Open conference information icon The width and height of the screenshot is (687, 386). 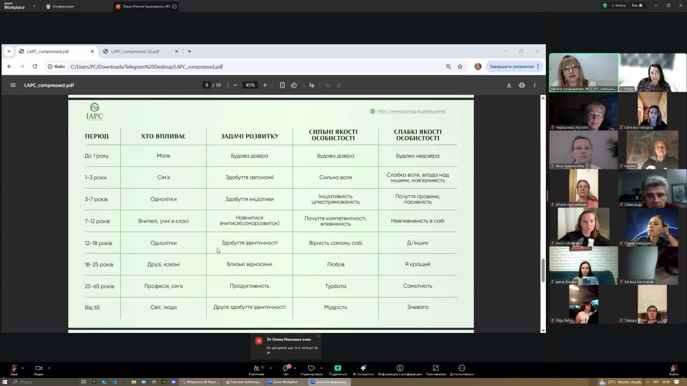(400, 368)
